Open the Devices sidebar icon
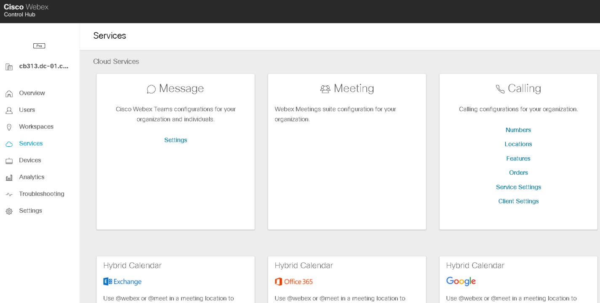 [8, 160]
